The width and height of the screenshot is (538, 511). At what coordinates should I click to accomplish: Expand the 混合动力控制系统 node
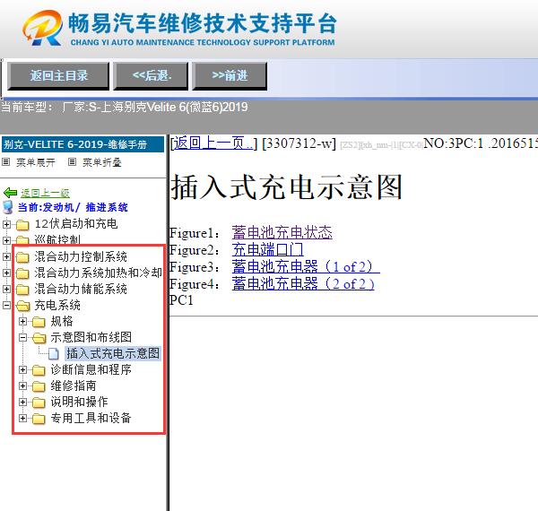(6, 256)
